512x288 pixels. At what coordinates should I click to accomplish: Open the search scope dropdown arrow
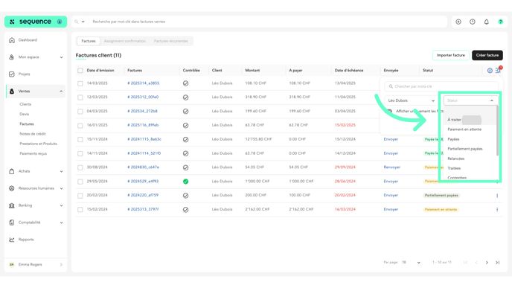coord(83,22)
